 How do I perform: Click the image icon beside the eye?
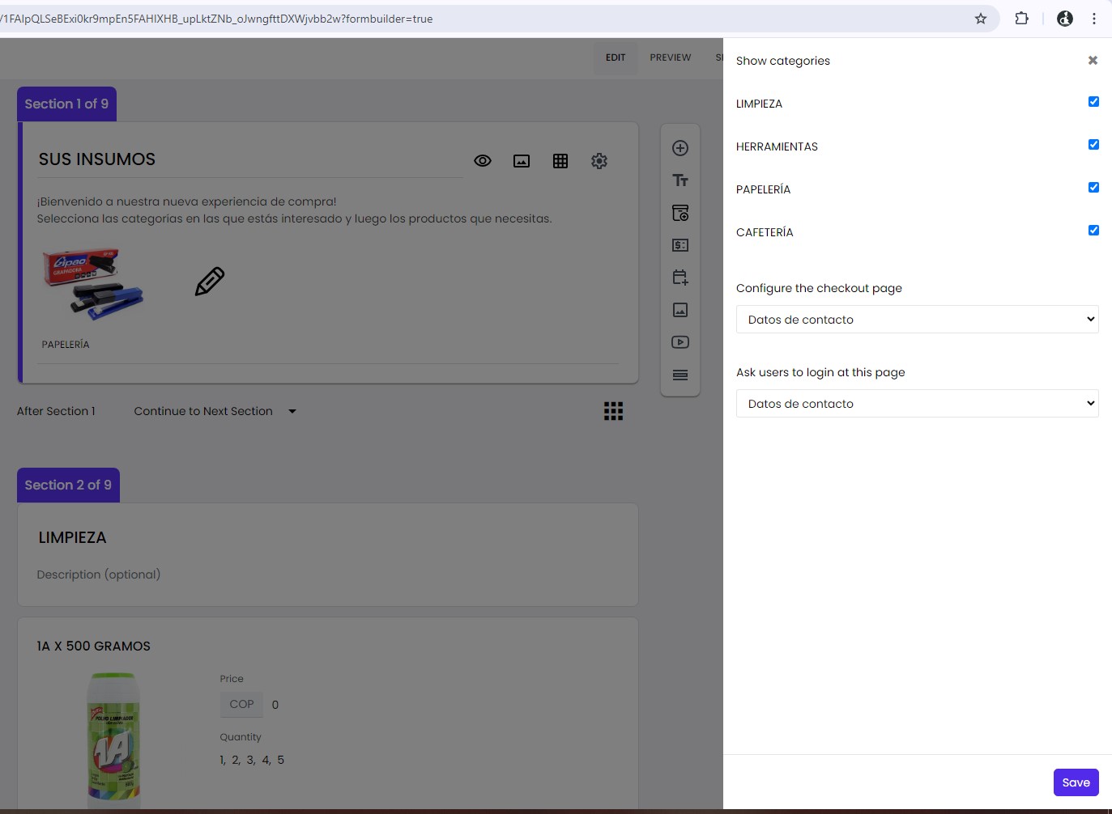click(522, 161)
